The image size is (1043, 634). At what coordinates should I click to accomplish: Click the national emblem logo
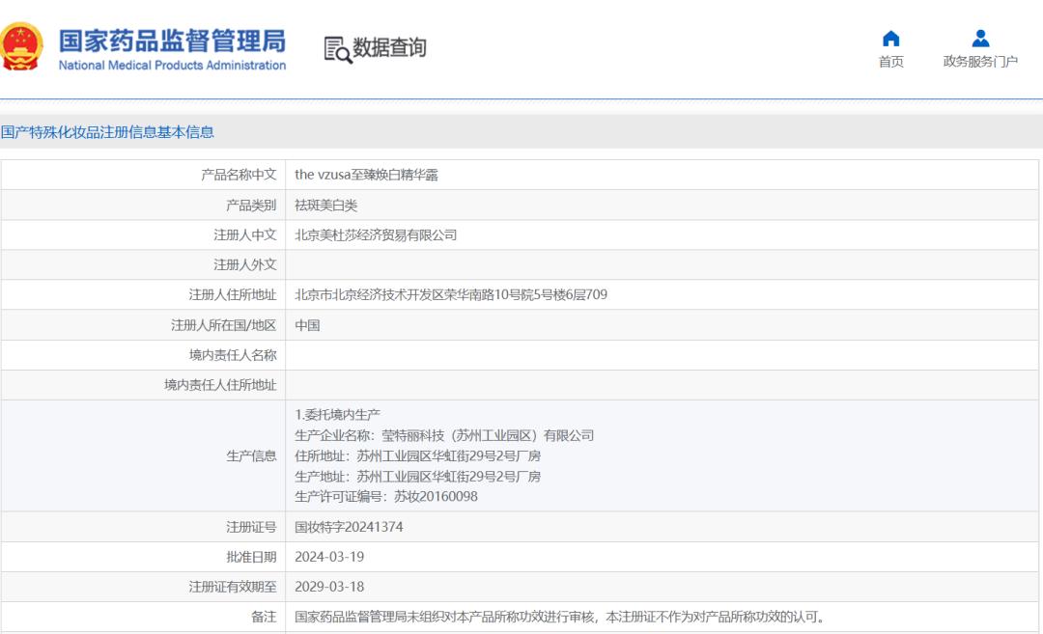pos(21,47)
